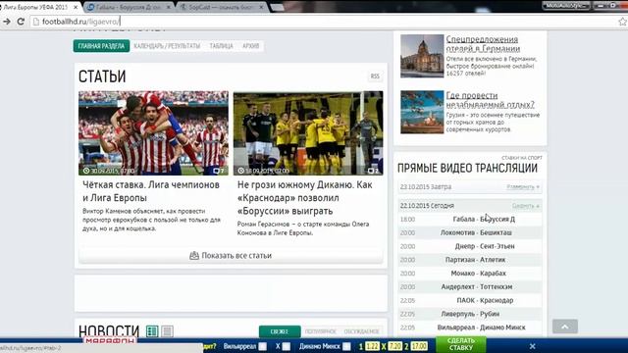The image size is (628, 353).
Task: Close the Лига Европы УЕФА browser tab
Action: pyautogui.click(x=76, y=7)
